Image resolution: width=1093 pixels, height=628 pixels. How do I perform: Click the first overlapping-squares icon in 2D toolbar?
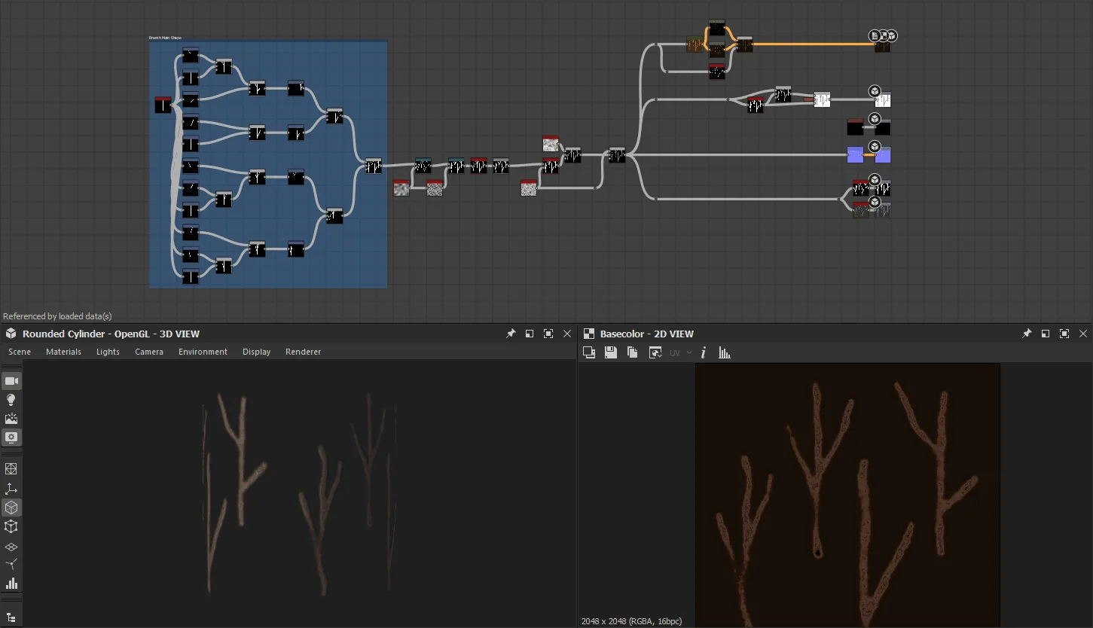click(x=589, y=352)
